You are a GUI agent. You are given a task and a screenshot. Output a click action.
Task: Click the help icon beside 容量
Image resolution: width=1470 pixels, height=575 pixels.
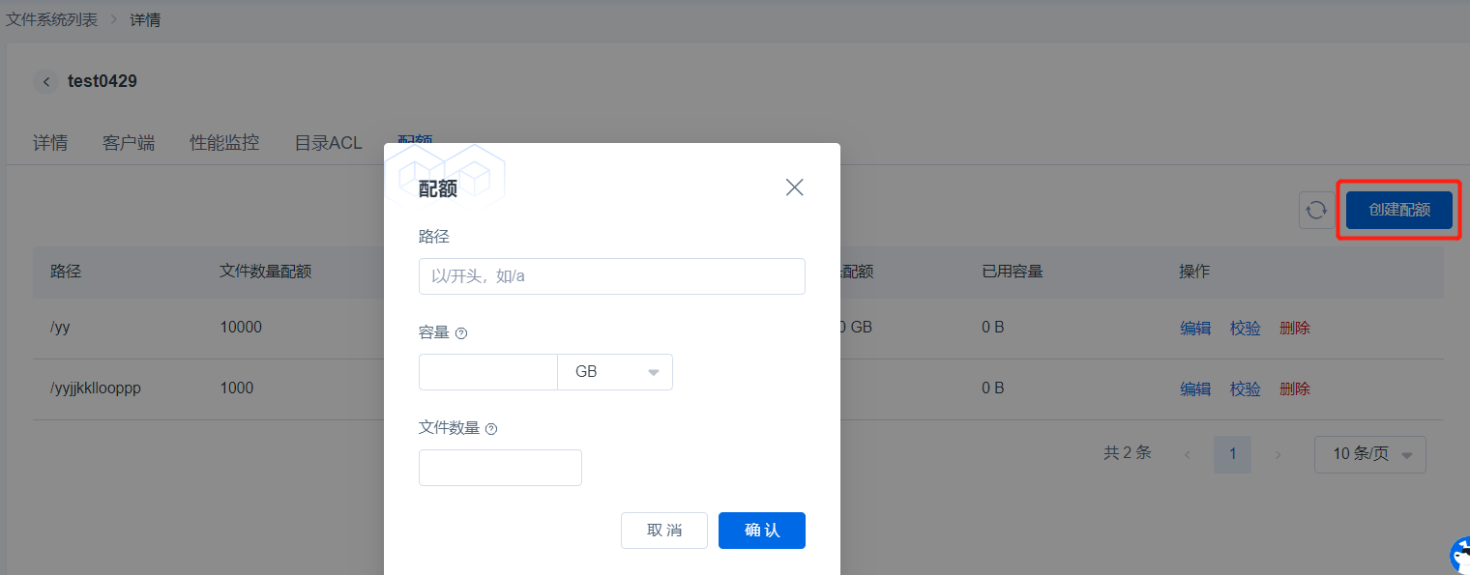461,333
